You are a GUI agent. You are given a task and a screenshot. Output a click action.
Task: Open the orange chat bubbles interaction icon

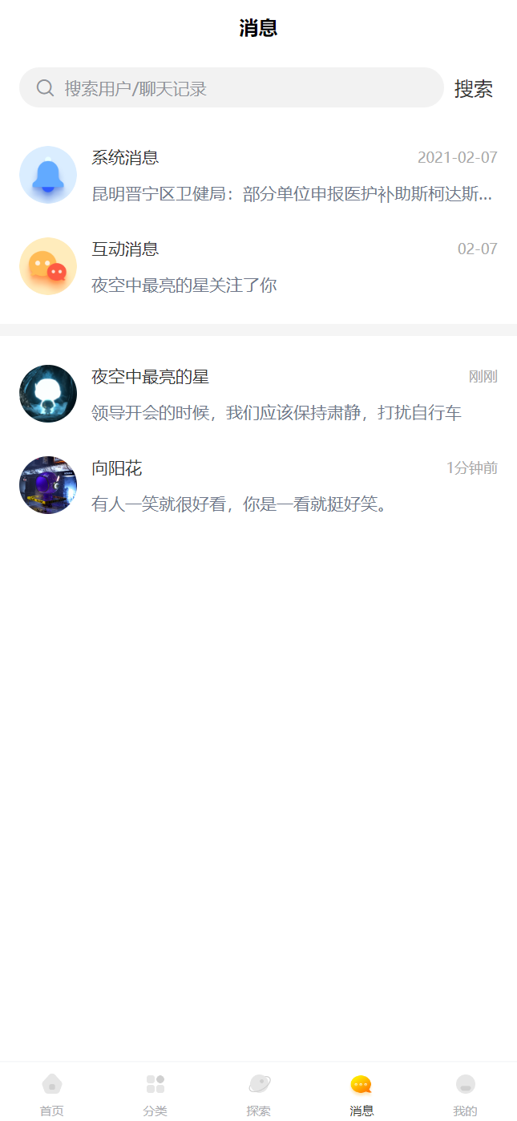(48, 266)
